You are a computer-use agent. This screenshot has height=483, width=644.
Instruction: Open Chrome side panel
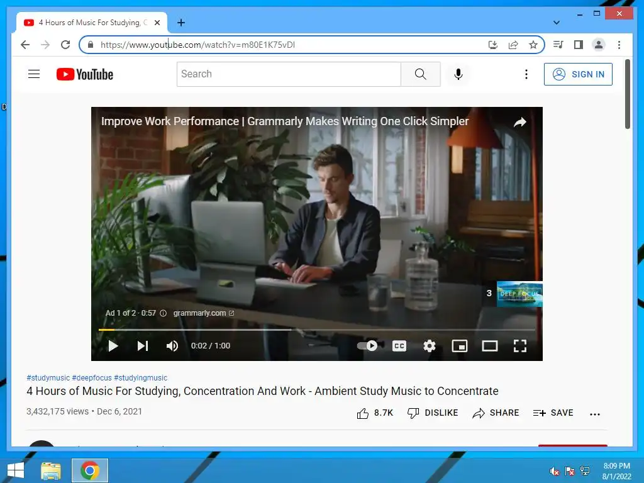pyautogui.click(x=579, y=45)
